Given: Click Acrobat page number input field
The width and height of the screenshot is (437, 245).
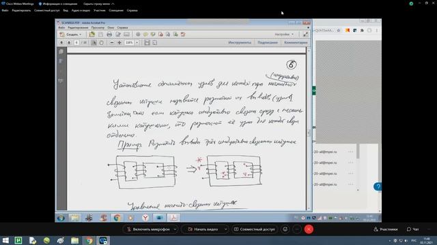Looking at the screenshot, I should pos(76,42).
